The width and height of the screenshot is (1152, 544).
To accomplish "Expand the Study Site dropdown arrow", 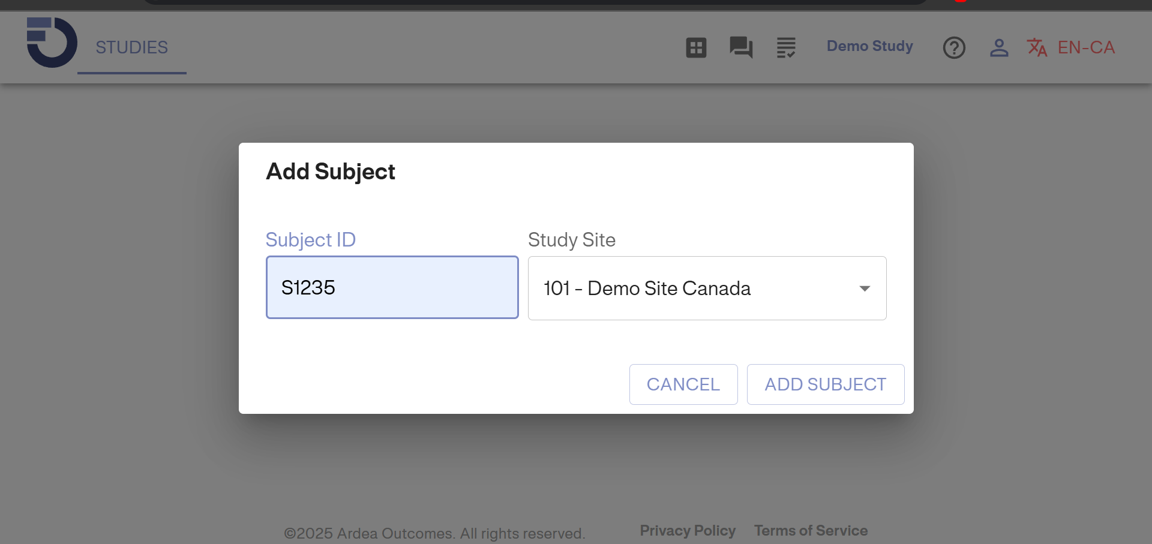I will pos(865,288).
